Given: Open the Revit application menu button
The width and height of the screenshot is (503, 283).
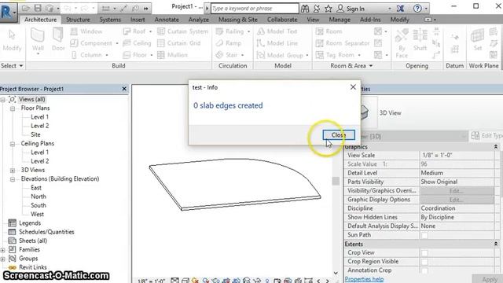Looking at the screenshot, I should coord(8,12).
